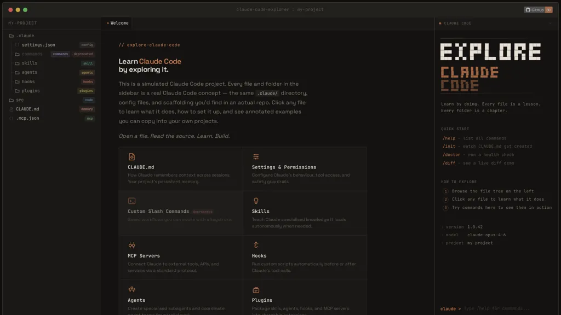
Task: Run the /diff quick start command
Action: click(449, 163)
